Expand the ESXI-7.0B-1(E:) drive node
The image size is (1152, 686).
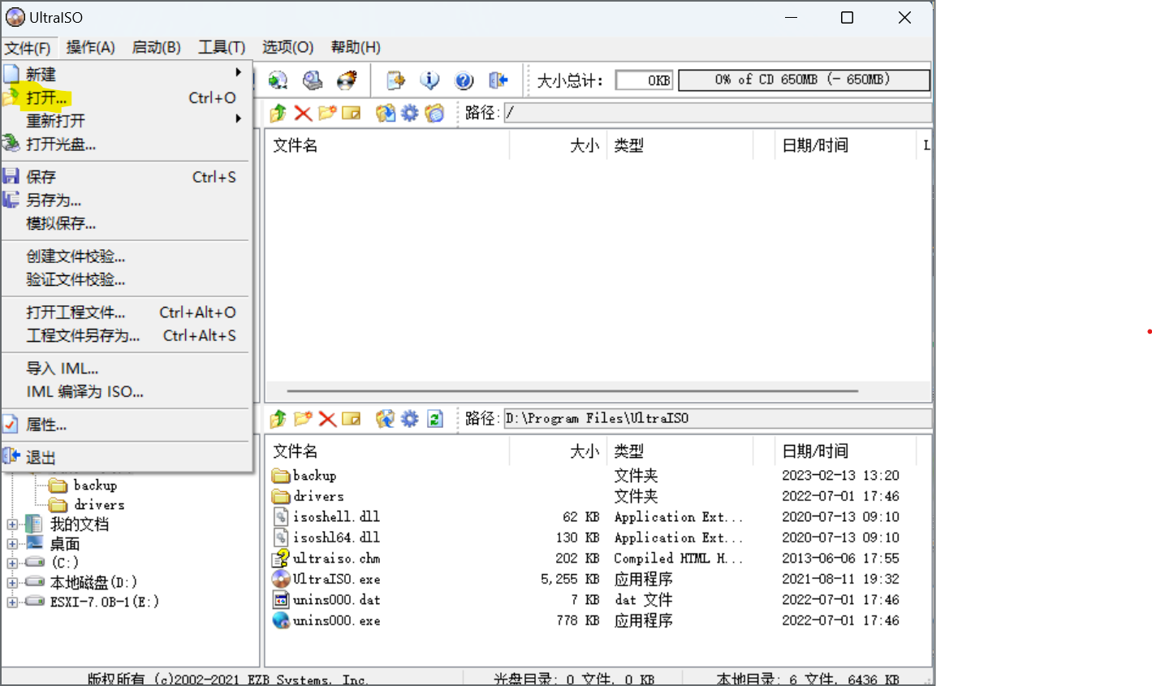pyautogui.click(x=12, y=602)
